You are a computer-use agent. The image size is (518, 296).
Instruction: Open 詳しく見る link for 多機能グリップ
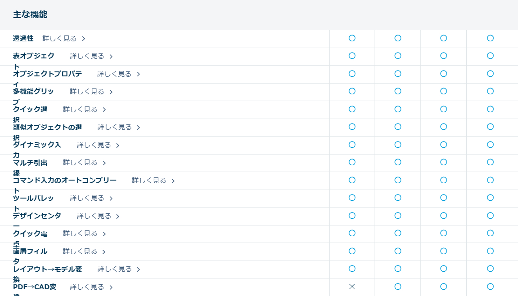(x=87, y=92)
